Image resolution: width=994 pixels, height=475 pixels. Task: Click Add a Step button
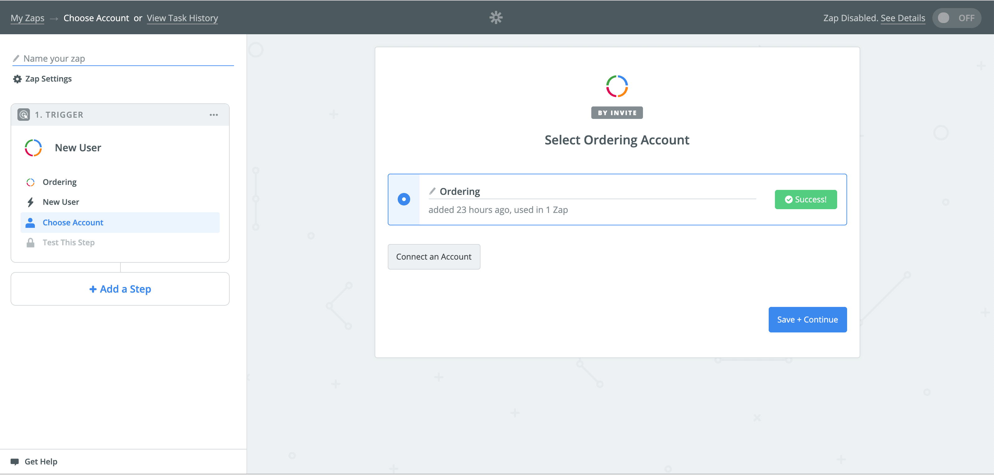(x=120, y=289)
